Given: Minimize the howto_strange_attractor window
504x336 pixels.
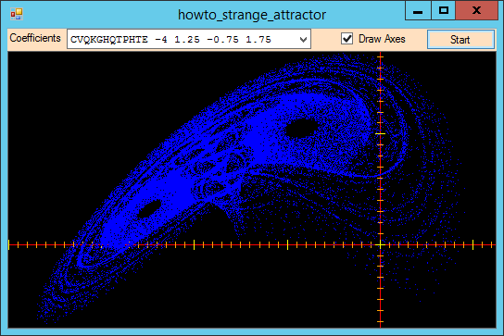Looking at the screenshot, I should (x=418, y=11).
